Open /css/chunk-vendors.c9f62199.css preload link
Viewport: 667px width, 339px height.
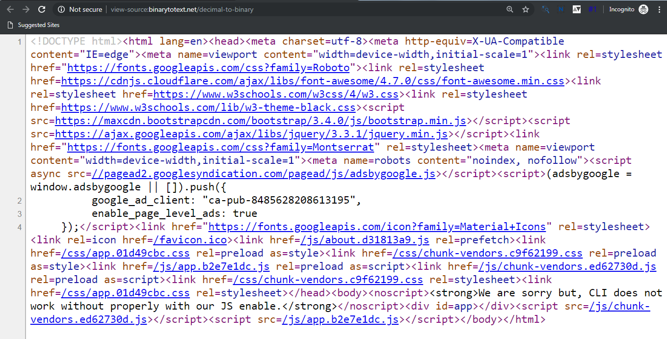coord(487,253)
